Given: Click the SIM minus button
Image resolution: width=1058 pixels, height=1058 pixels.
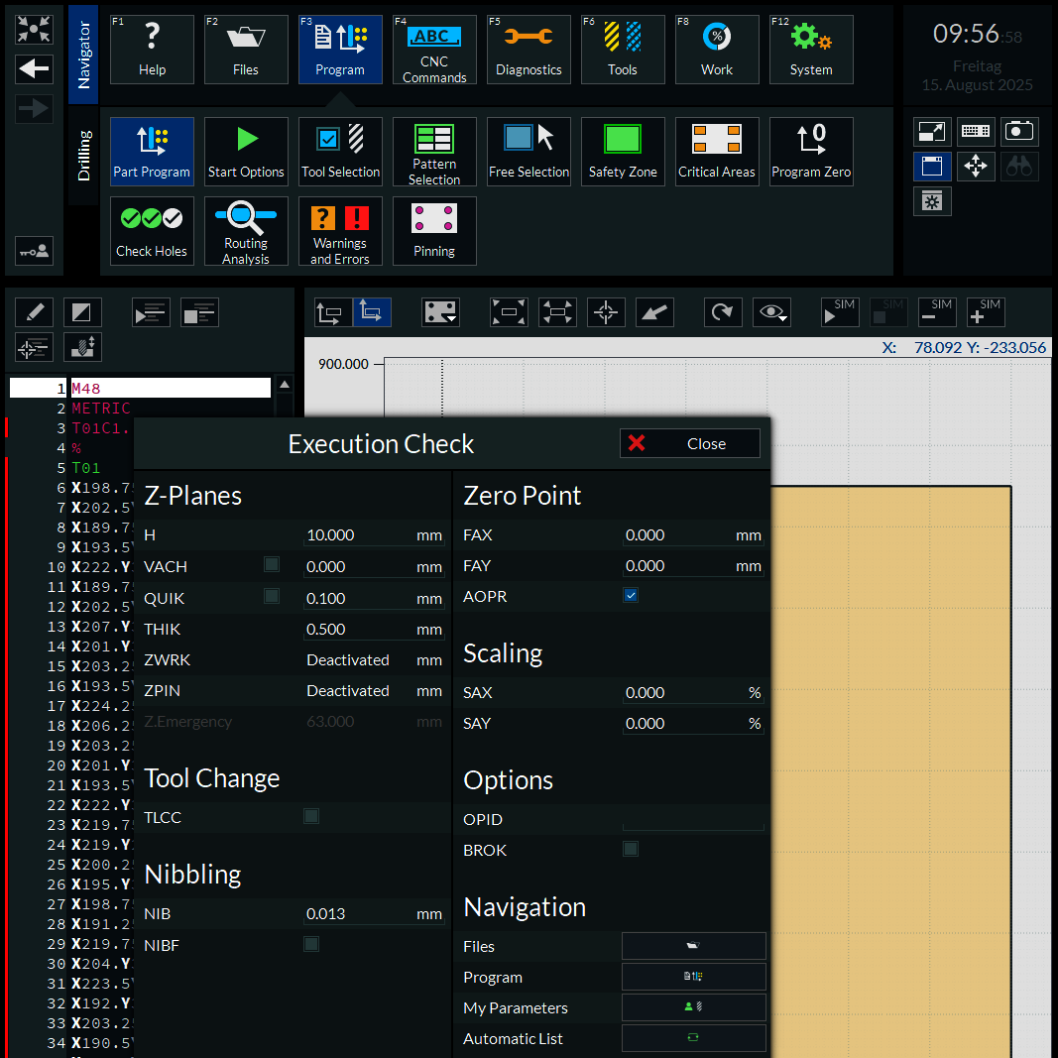Looking at the screenshot, I should [937, 312].
